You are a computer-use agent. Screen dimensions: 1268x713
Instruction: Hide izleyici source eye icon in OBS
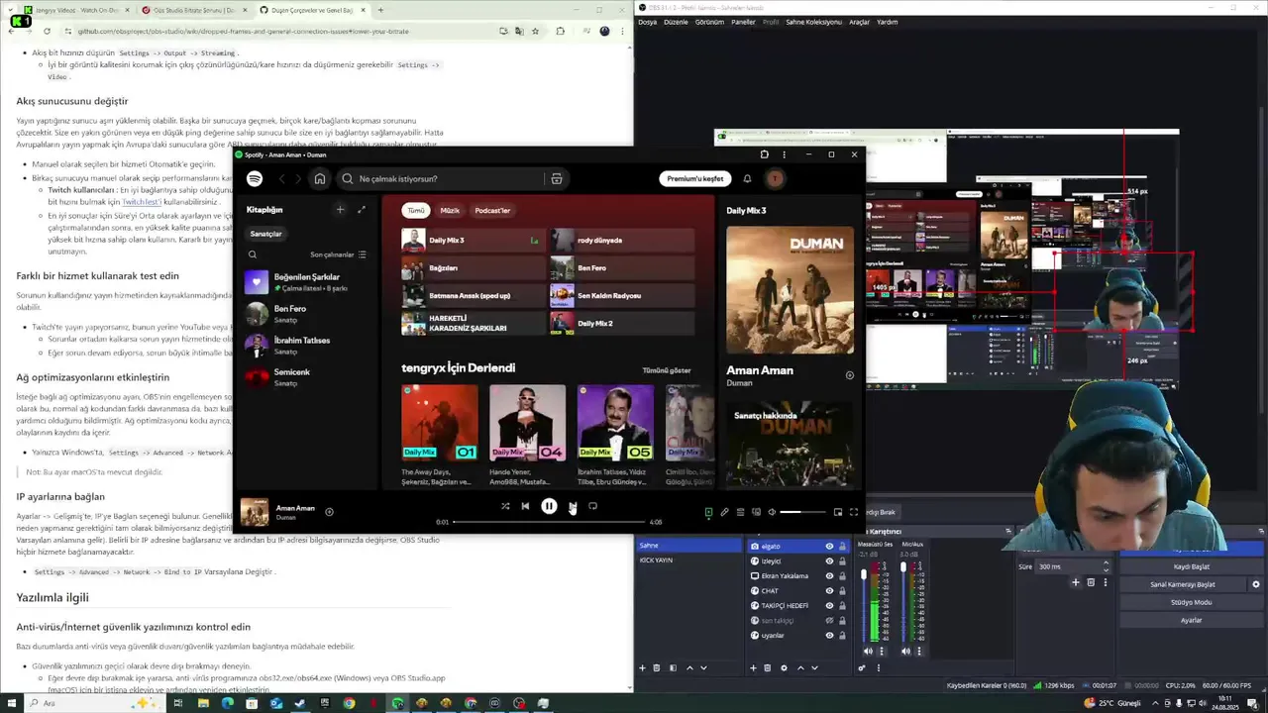[x=829, y=561]
